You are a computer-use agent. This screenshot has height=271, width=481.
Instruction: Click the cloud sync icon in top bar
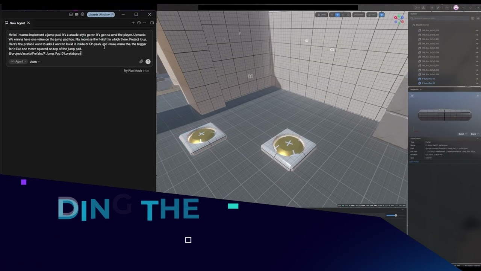pyautogui.click(x=447, y=8)
